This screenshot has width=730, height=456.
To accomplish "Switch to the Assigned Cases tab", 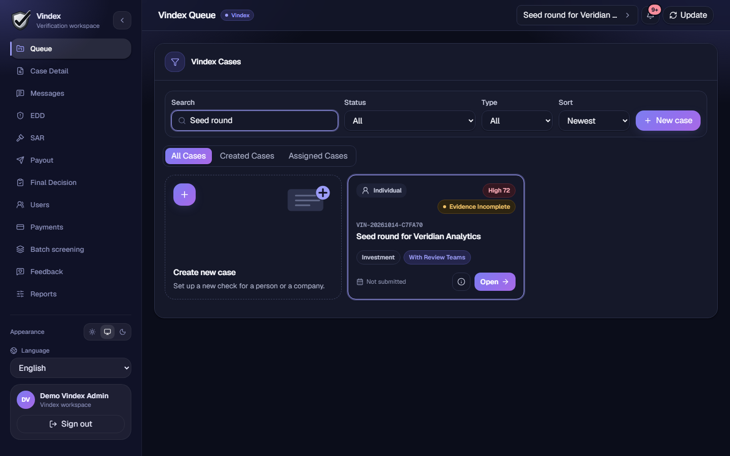I will pyautogui.click(x=318, y=156).
